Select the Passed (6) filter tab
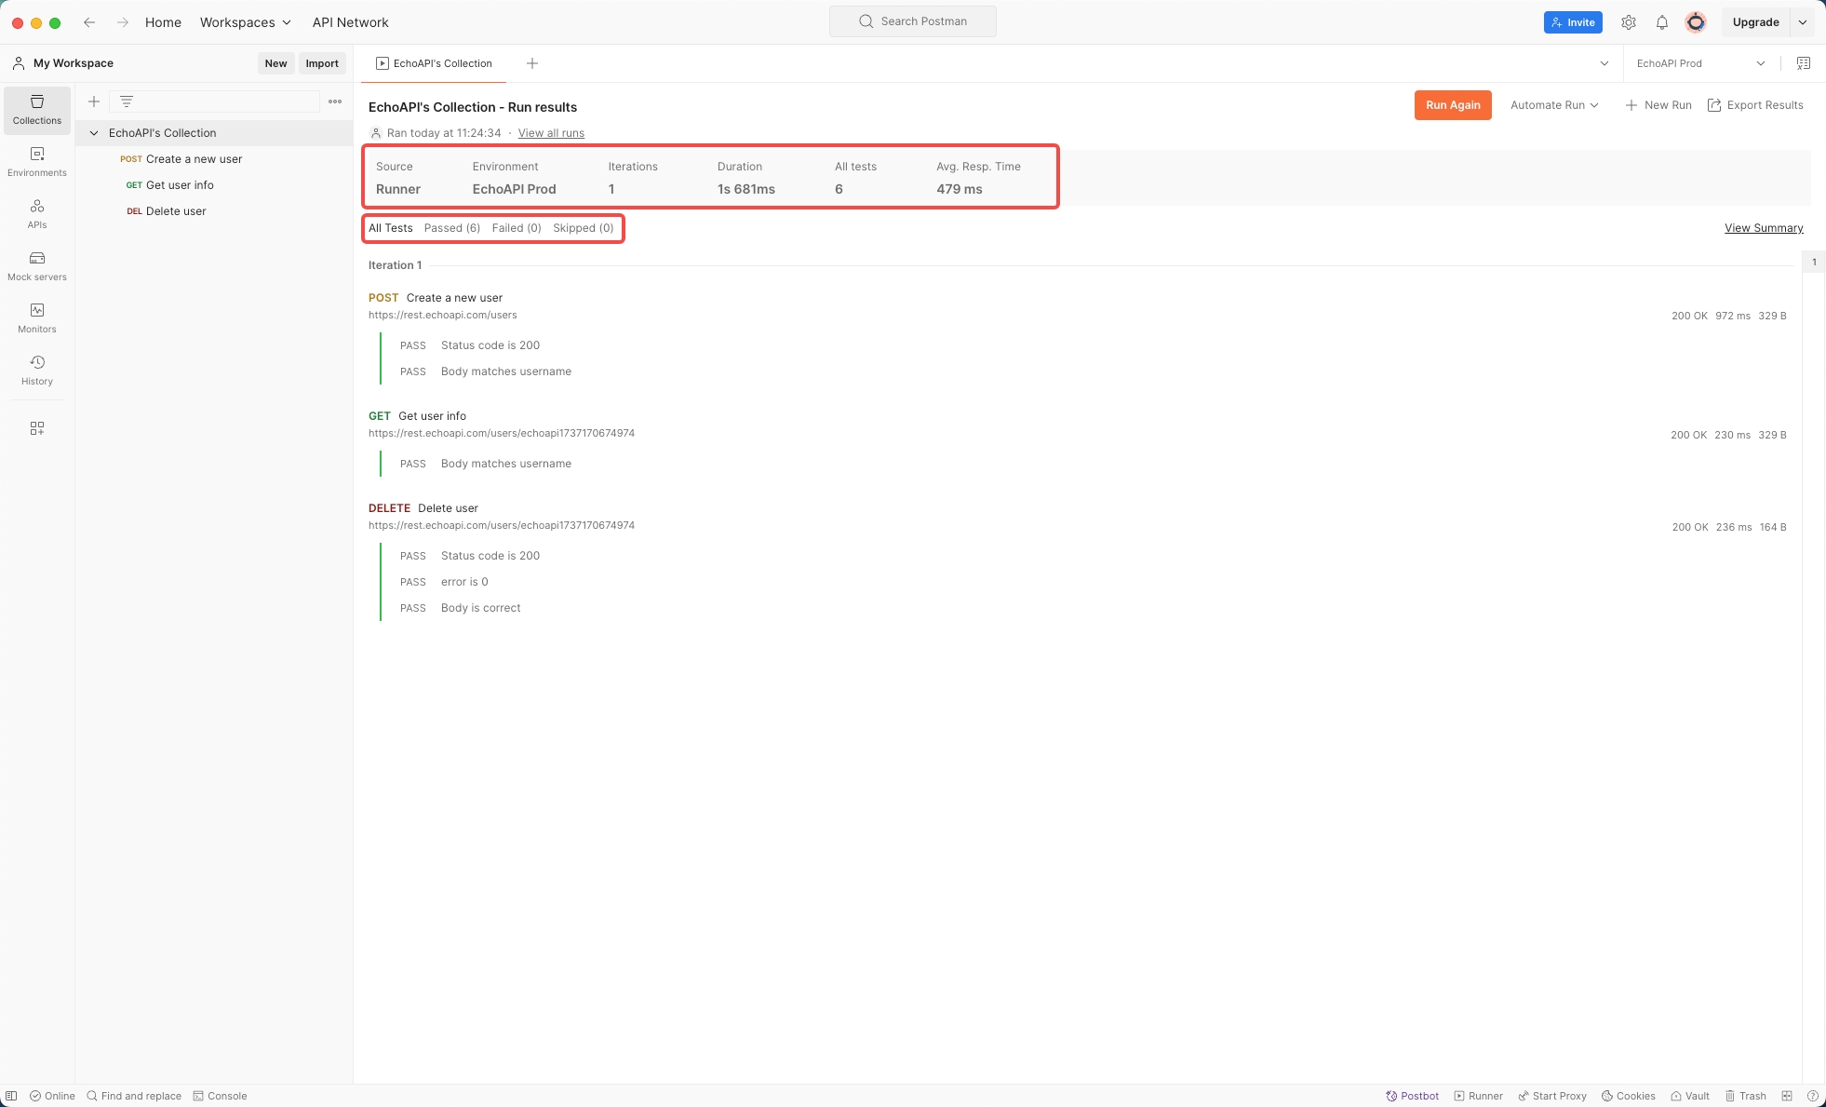1826x1107 pixels. [452, 228]
